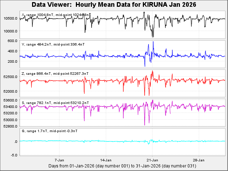Screen dimensions: 228x171
Task: Select the 28-Jan date tick label
Action: point(198,160)
